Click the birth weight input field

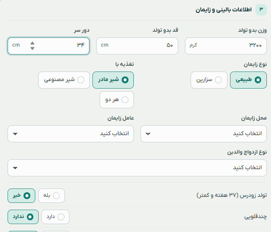[x=226, y=46]
